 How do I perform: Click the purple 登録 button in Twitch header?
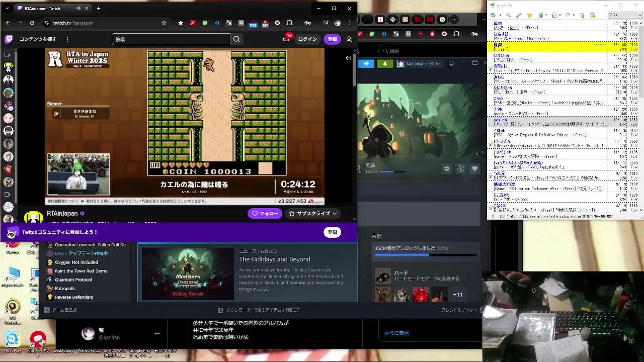click(333, 39)
